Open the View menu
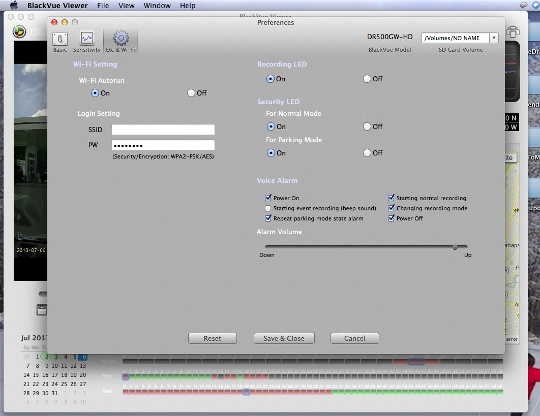The height and width of the screenshot is (416, 540). [127, 6]
